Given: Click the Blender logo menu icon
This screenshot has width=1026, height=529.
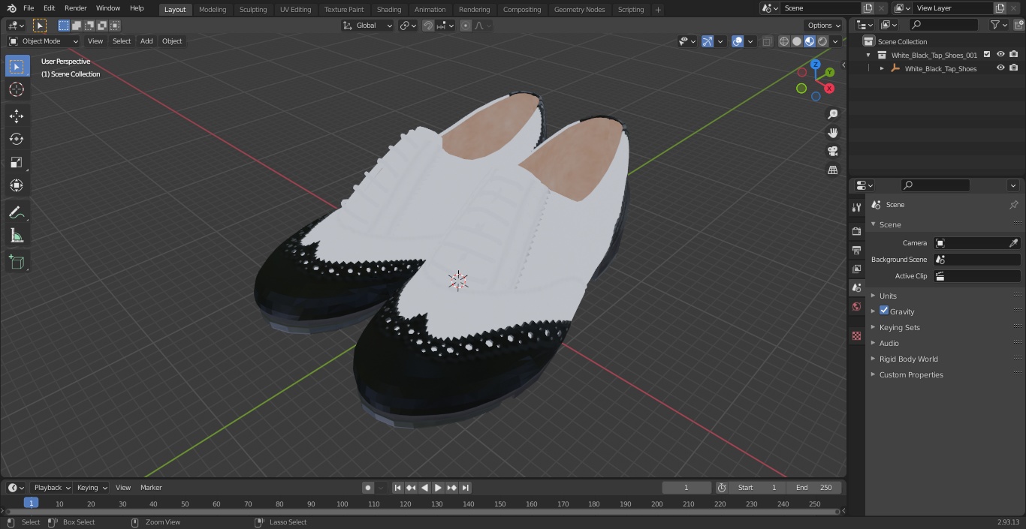Looking at the screenshot, I should tap(12, 8).
